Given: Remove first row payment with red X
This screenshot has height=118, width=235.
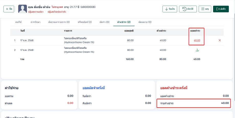Looking at the screenshot, I should tap(220, 40).
